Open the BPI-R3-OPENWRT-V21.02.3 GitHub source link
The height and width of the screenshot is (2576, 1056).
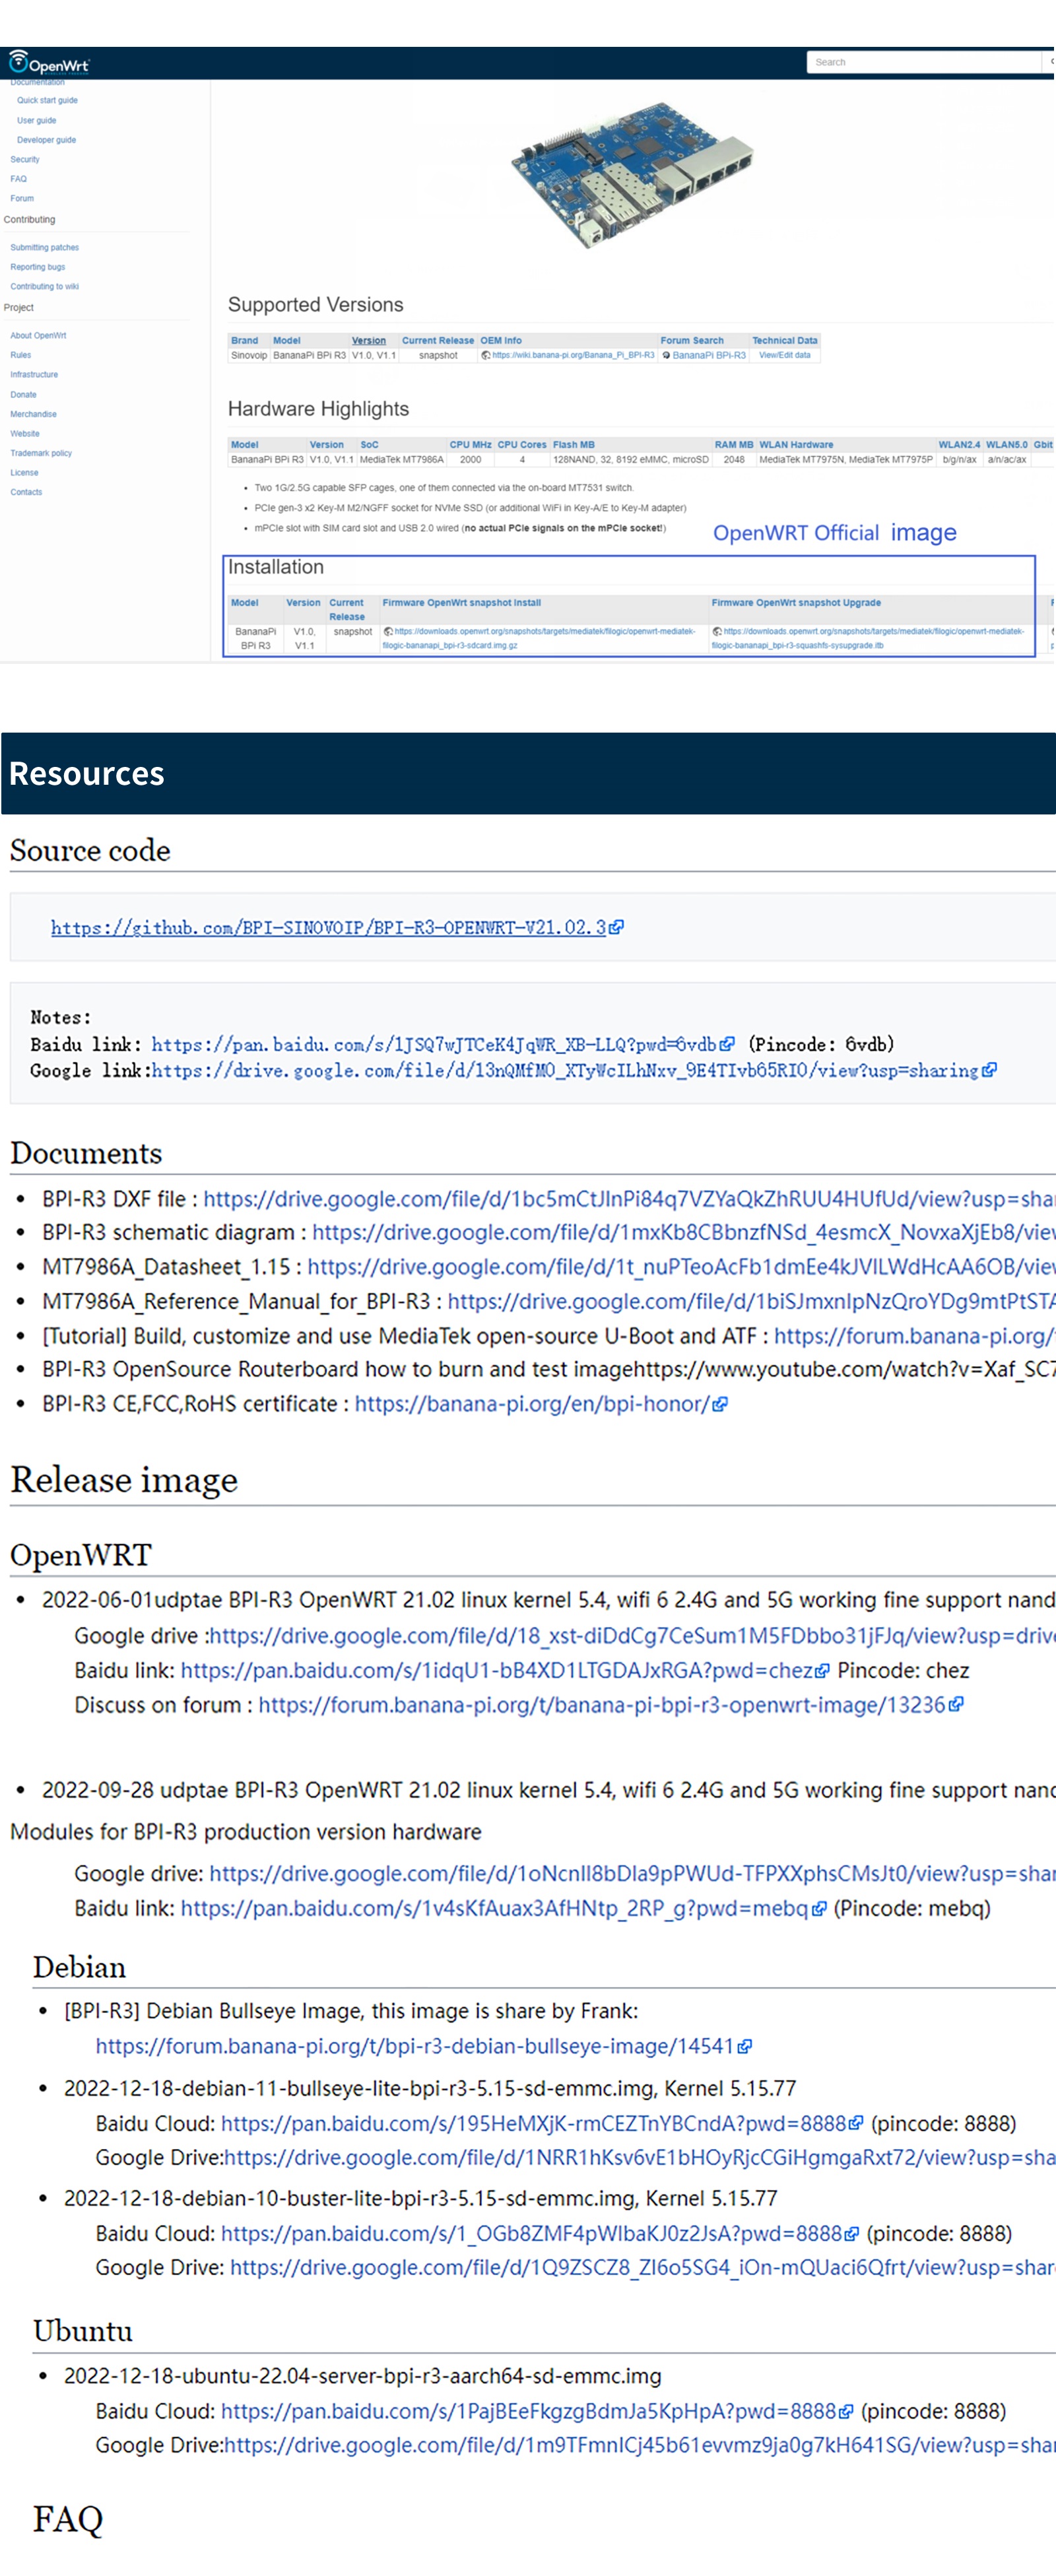pyautogui.click(x=328, y=927)
